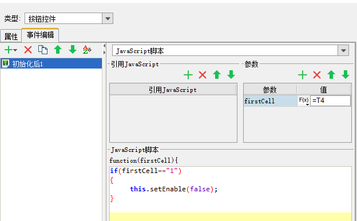Move the event up in the list
Screen dimensions: 357x221
tap(58, 50)
